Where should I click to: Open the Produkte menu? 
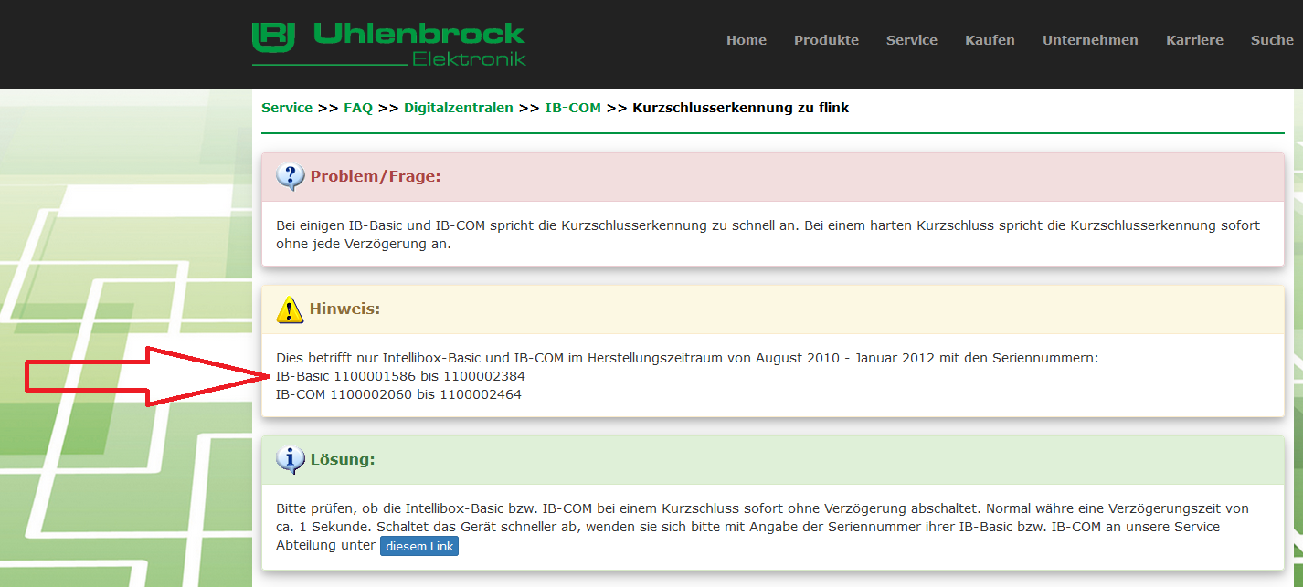826,40
